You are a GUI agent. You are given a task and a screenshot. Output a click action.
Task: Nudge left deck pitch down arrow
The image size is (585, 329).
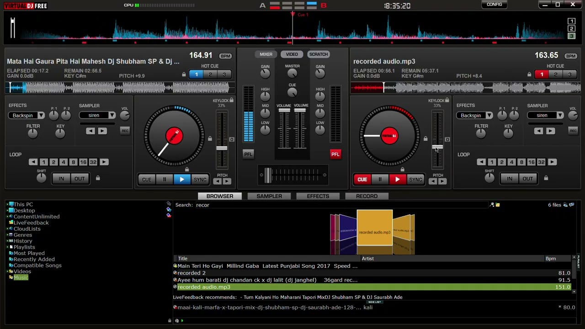(217, 181)
